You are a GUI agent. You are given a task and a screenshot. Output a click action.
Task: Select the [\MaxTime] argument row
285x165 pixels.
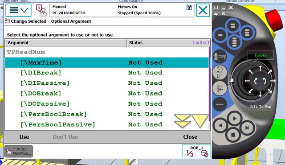tap(106, 62)
